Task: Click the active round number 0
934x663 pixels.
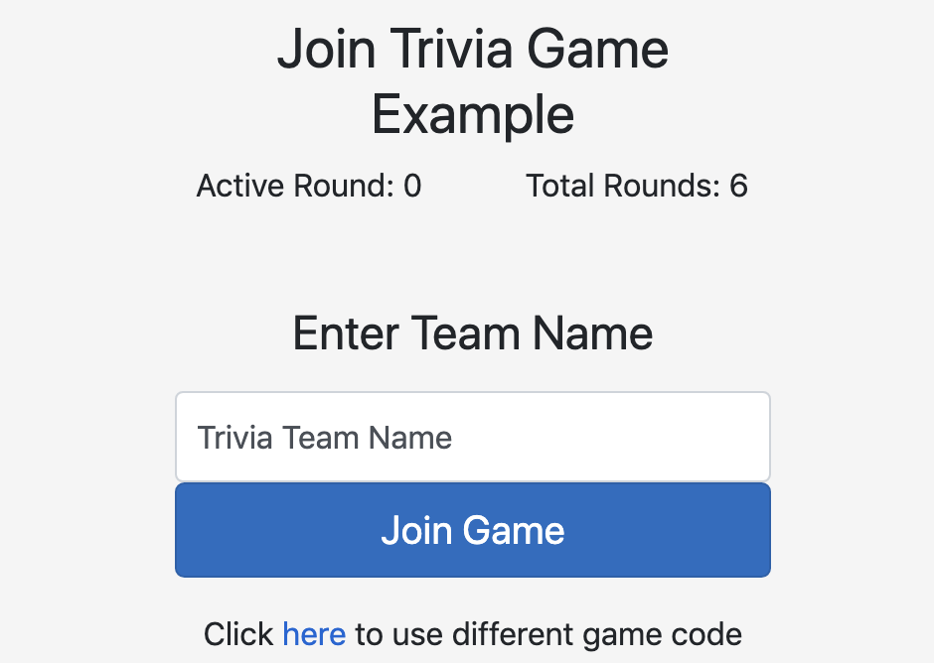Action: 412,186
